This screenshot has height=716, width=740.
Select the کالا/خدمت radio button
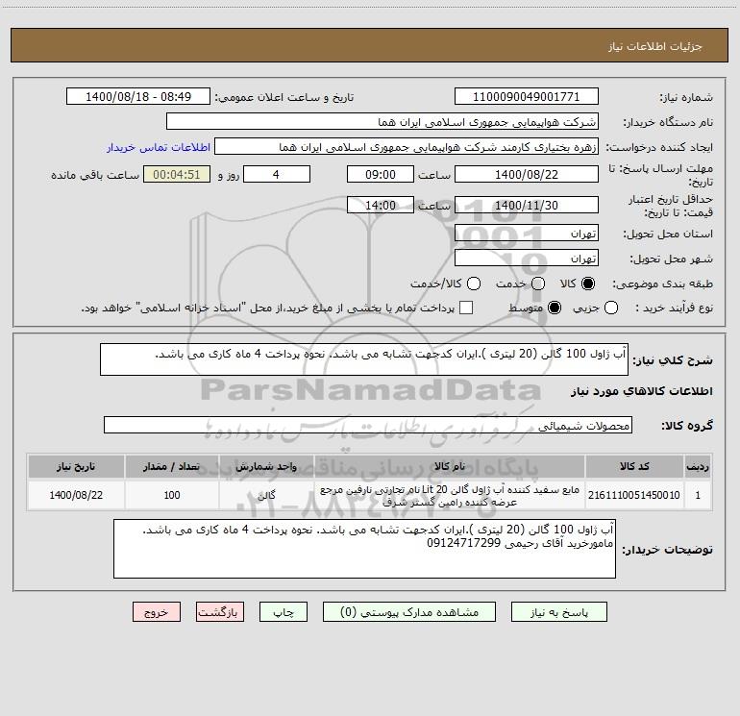(x=474, y=284)
